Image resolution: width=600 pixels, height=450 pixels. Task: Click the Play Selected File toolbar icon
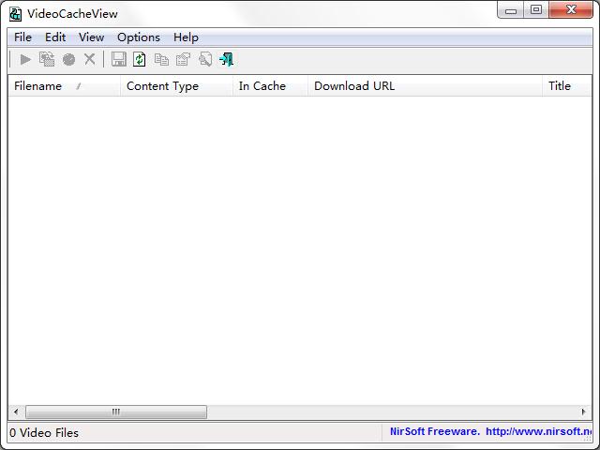click(25, 60)
